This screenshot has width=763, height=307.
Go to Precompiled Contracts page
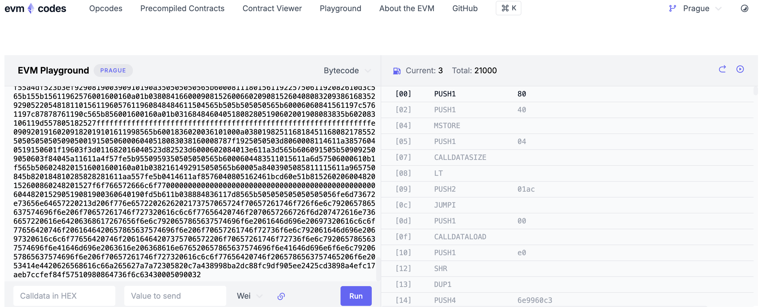point(182,8)
